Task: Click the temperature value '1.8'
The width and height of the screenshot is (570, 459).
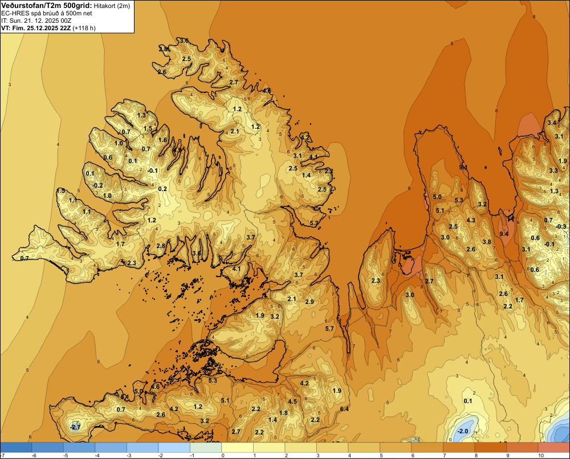Action: pyautogui.click(x=283, y=412)
